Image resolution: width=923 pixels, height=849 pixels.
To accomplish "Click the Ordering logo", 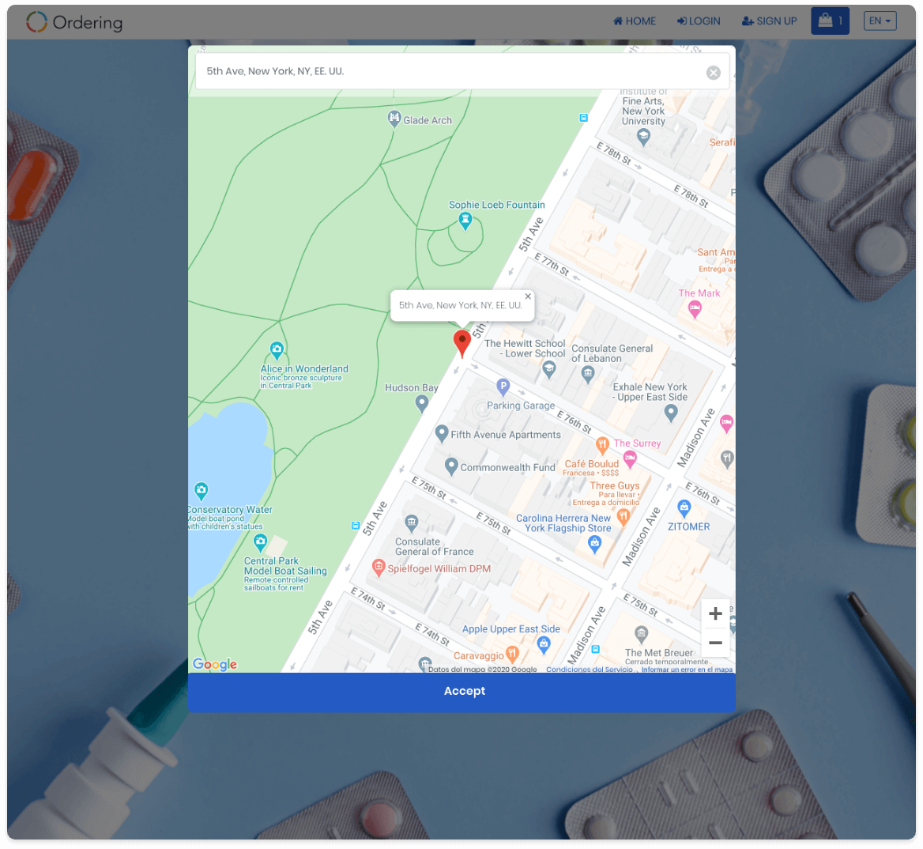I will point(74,22).
